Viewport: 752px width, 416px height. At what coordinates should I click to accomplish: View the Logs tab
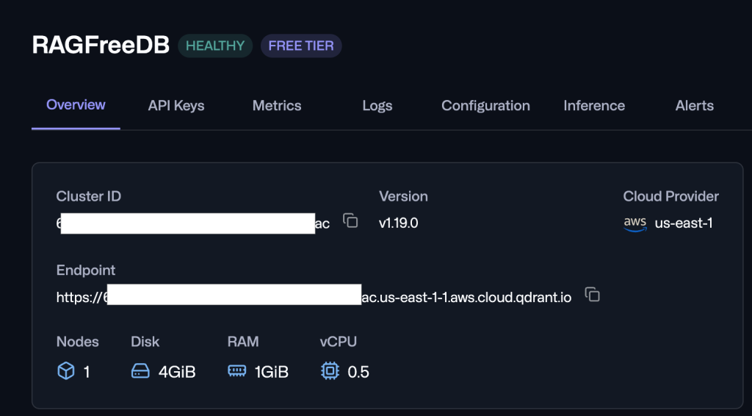[377, 106]
